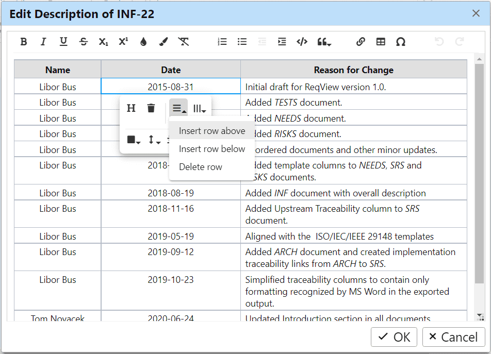Toggle italic formatting

[x=43, y=42]
